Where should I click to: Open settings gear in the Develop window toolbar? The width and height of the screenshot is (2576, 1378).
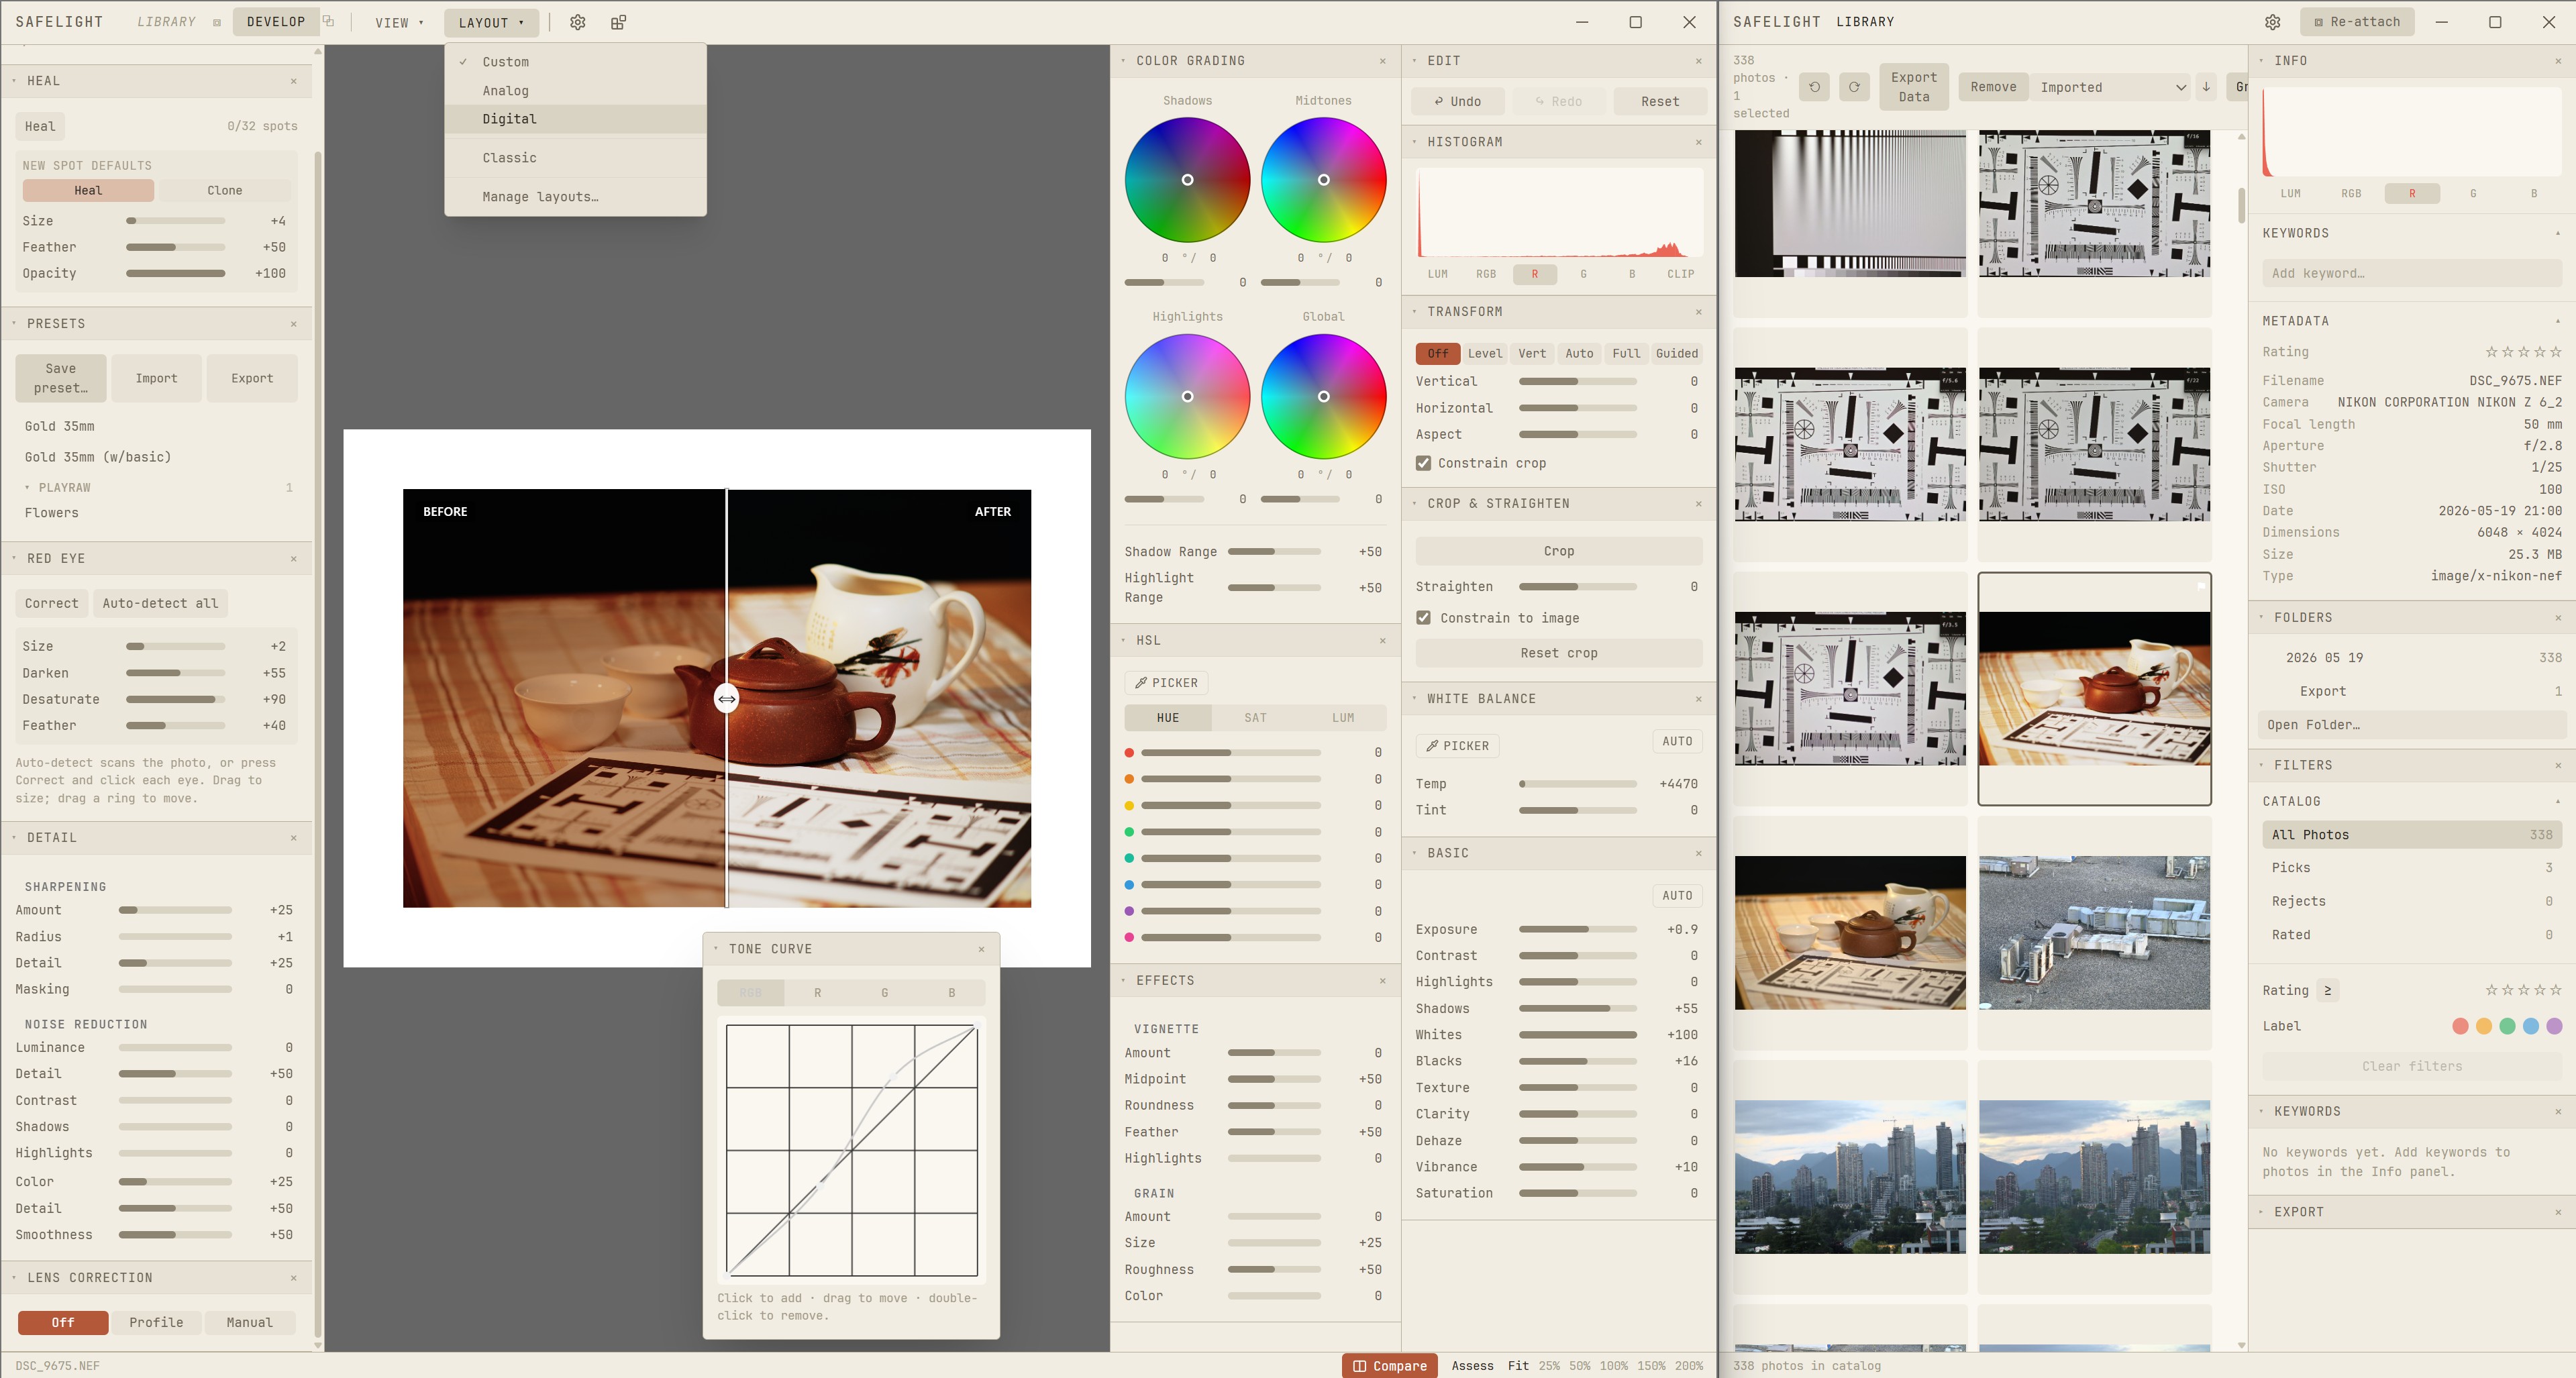(577, 22)
